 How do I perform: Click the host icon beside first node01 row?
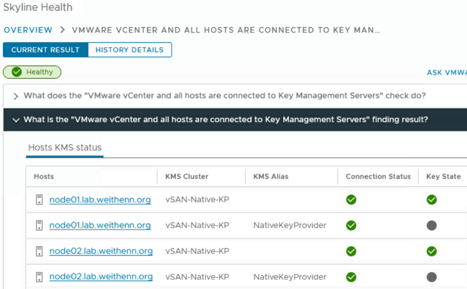pyautogui.click(x=39, y=200)
